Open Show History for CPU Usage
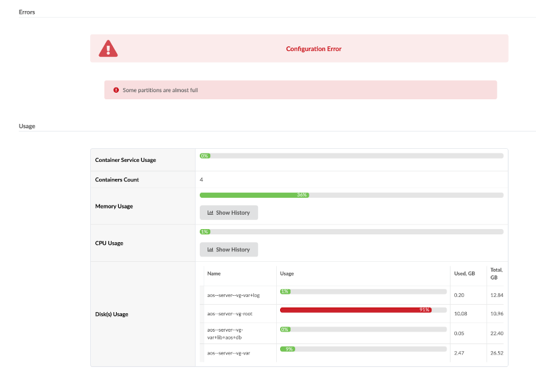The image size is (536, 378). click(229, 249)
